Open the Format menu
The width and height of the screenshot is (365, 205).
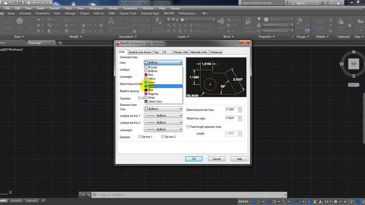pos(54,8)
